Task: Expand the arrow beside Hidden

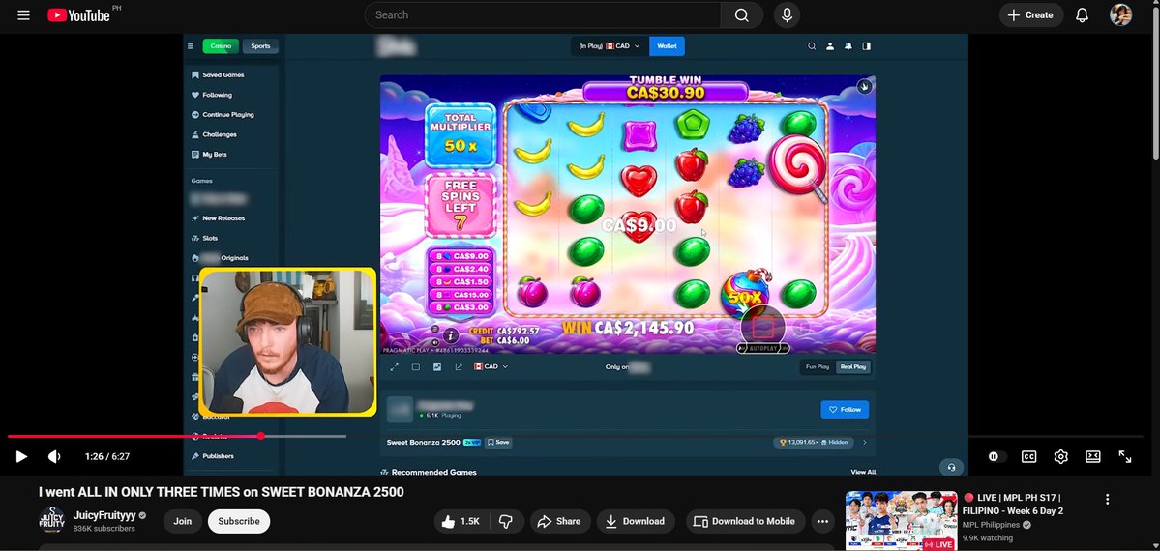Action: pyautogui.click(x=865, y=443)
